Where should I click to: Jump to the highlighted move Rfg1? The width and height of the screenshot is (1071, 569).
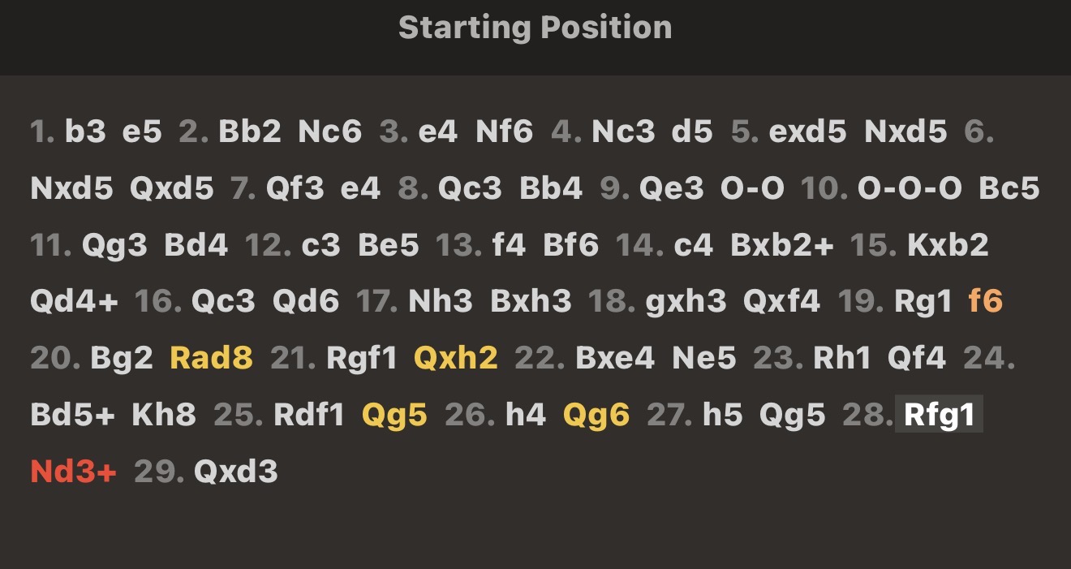(939, 415)
